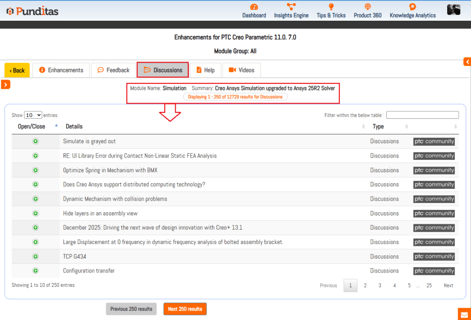Click the orange mail icon at bottom right

[464, 314]
